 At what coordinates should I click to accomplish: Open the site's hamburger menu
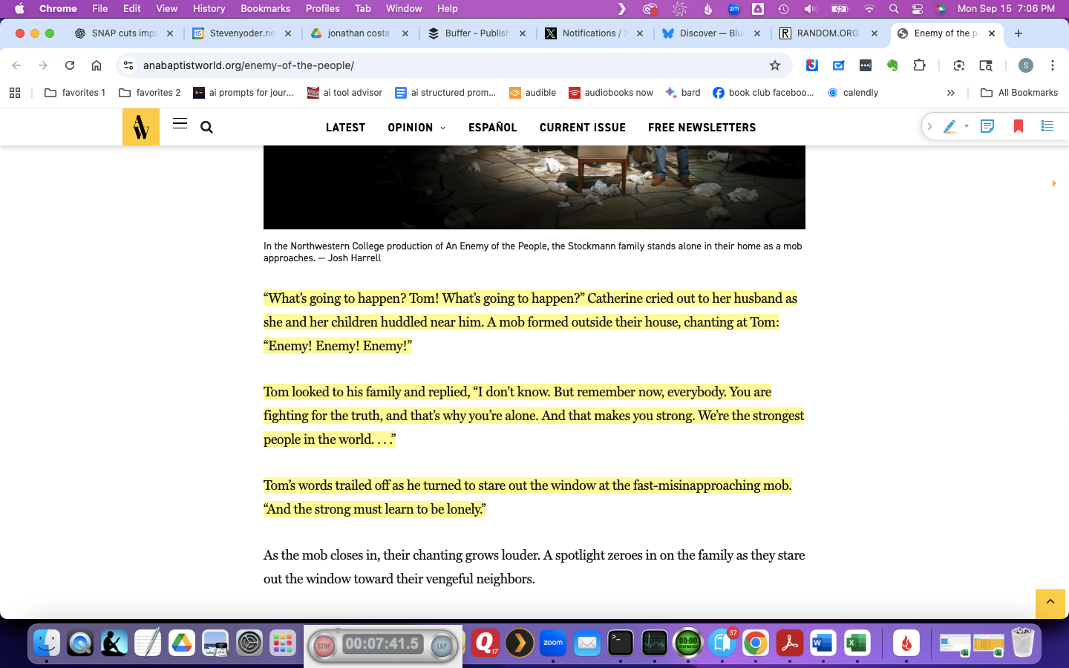[180, 124]
